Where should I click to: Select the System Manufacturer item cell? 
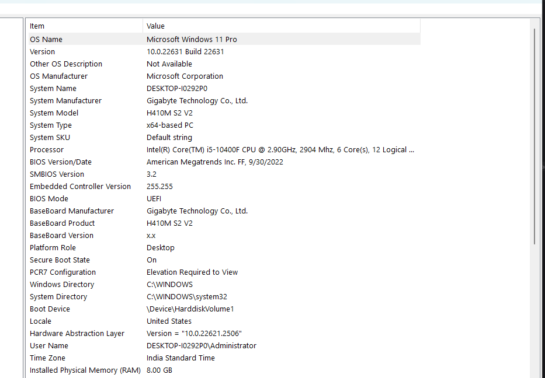click(x=65, y=101)
